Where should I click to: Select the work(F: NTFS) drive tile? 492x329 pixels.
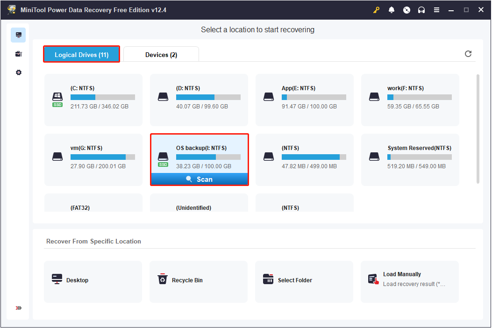pyautogui.click(x=410, y=100)
